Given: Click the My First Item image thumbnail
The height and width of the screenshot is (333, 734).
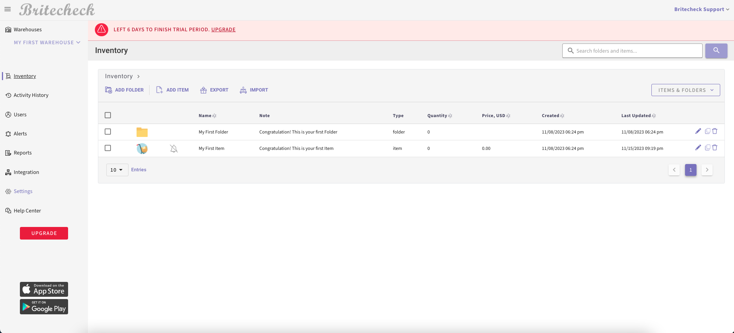Looking at the screenshot, I should 142,148.
